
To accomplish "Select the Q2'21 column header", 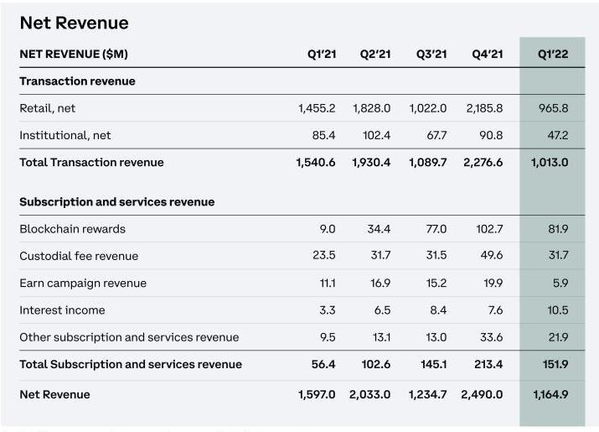I will click(x=375, y=54).
